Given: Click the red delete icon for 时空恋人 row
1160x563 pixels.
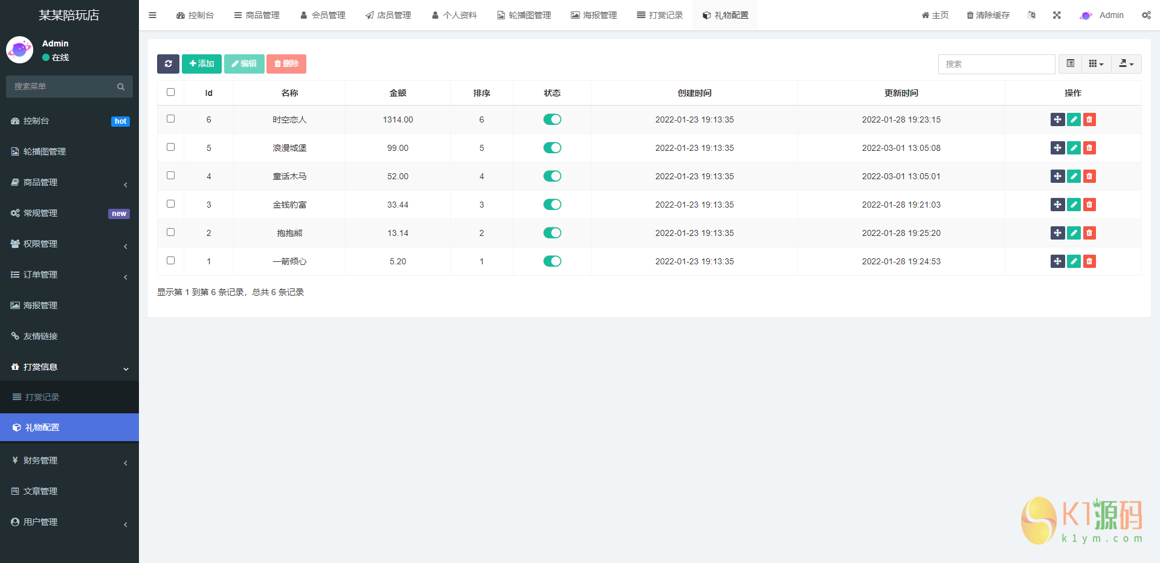Looking at the screenshot, I should pos(1089,119).
